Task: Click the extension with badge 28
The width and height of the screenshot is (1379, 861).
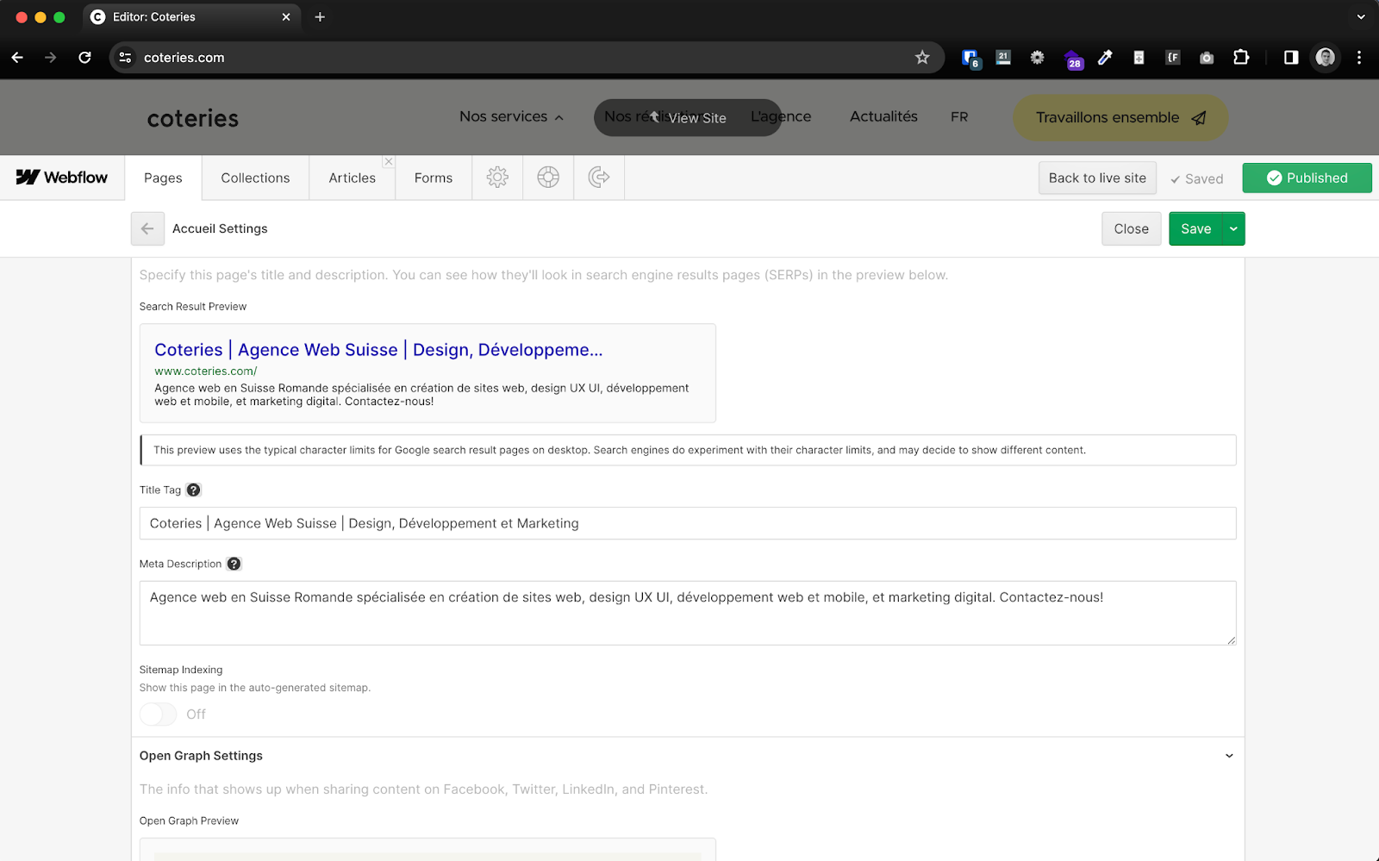Action: [x=1073, y=59]
